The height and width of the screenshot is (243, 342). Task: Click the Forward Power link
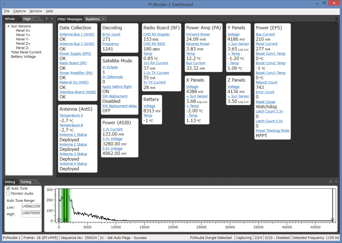198,34
